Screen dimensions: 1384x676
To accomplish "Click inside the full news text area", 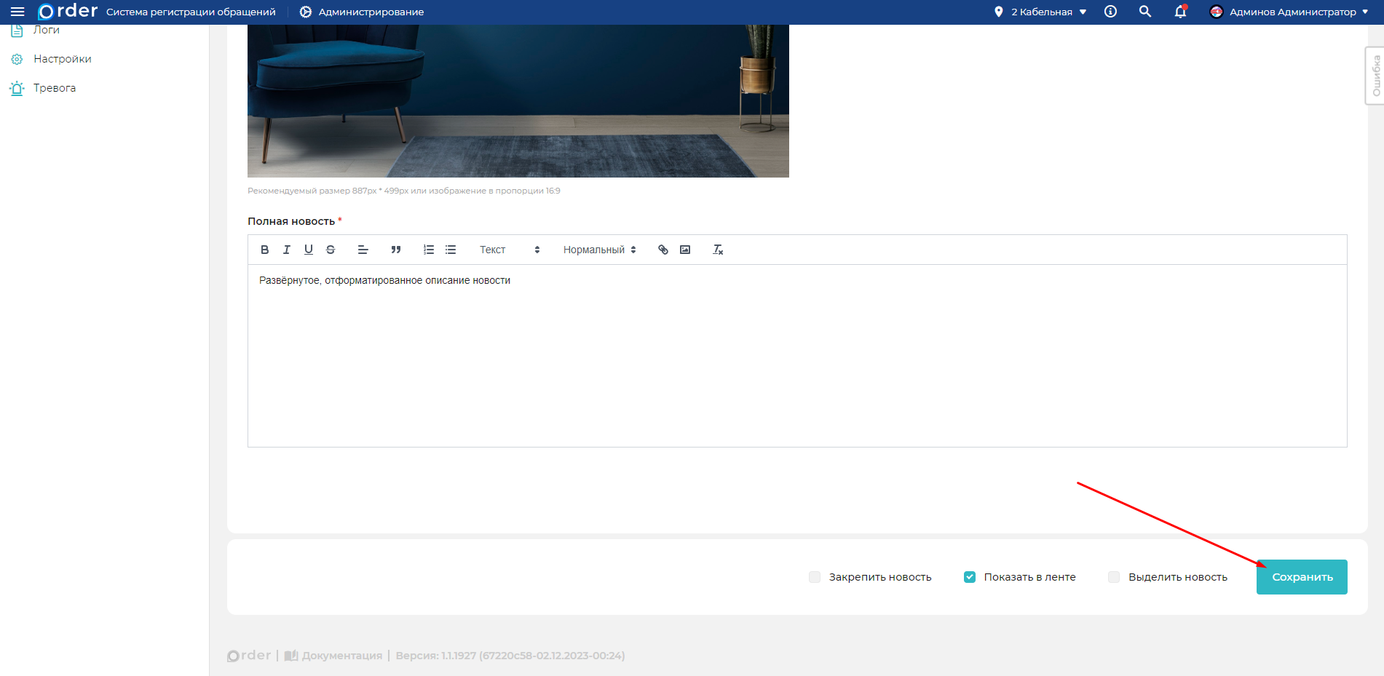I will coord(796,357).
